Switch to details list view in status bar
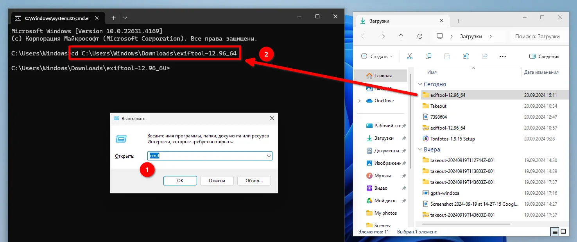The image size is (577, 242). coord(555,232)
